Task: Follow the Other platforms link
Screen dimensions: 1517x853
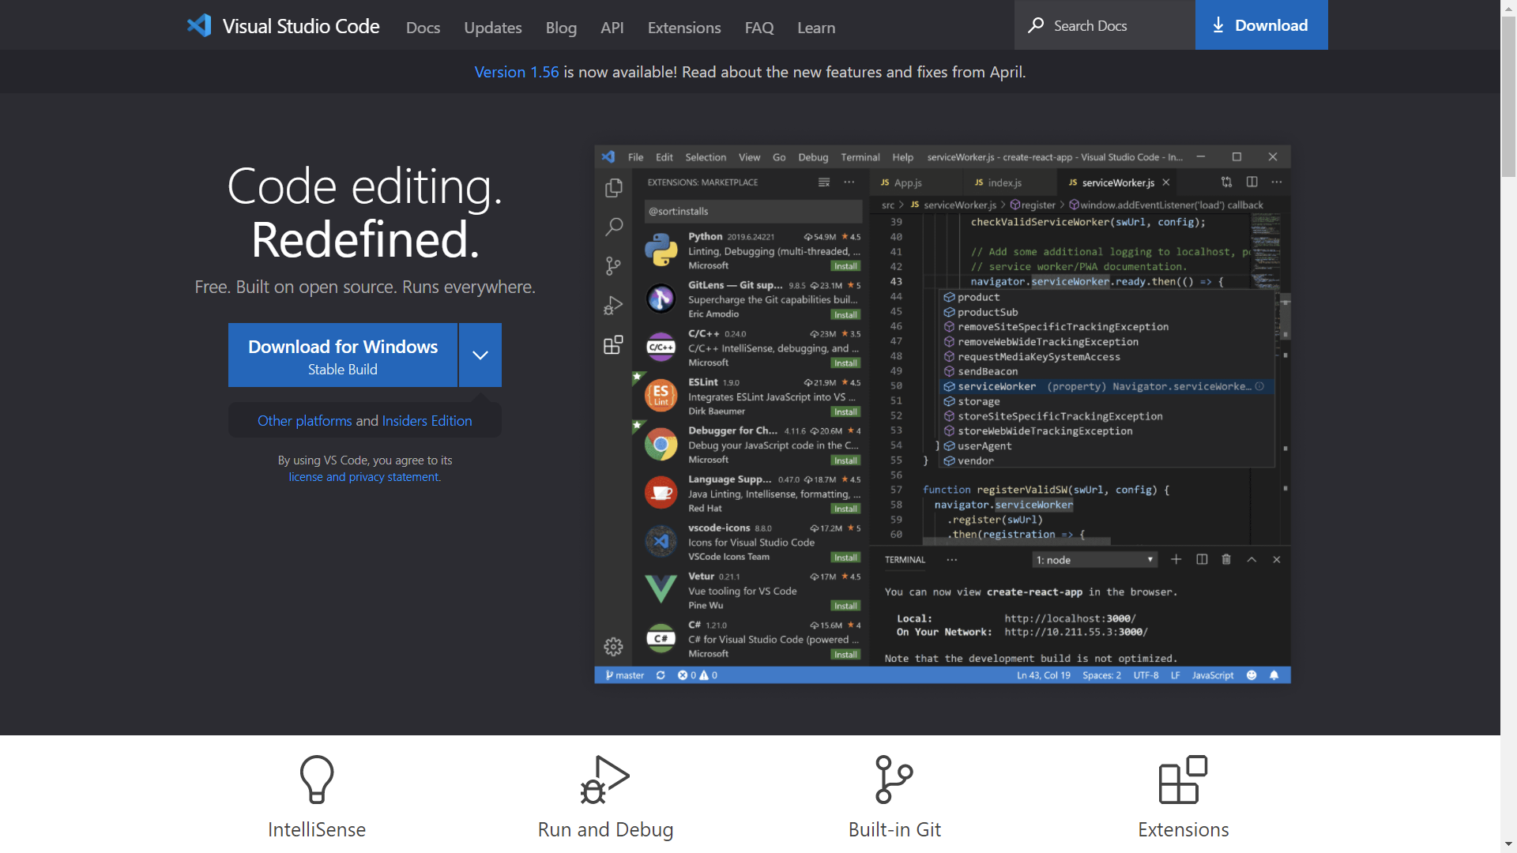Action: point(304,421)
